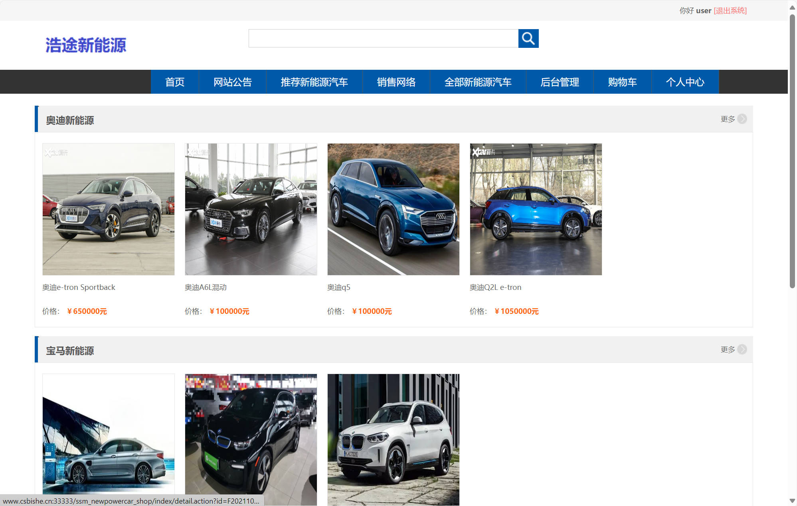
Task: Open the 奥迪e-tron Sportback product link
Action: [79, 287]
